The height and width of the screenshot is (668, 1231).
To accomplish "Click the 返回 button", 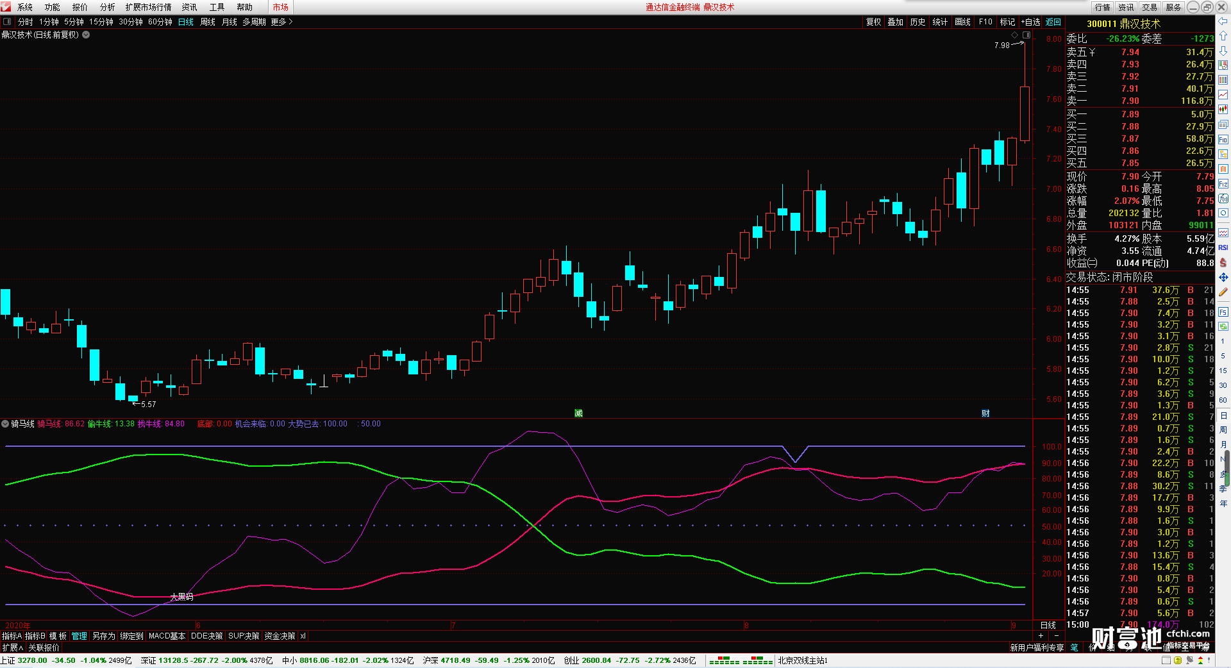I will 1053,22.
